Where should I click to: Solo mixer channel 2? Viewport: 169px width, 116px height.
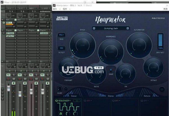[x=25, y=75]
